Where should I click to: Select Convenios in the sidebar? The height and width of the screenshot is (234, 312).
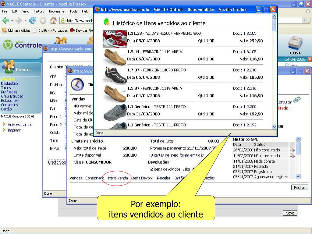tap(9, 105)
